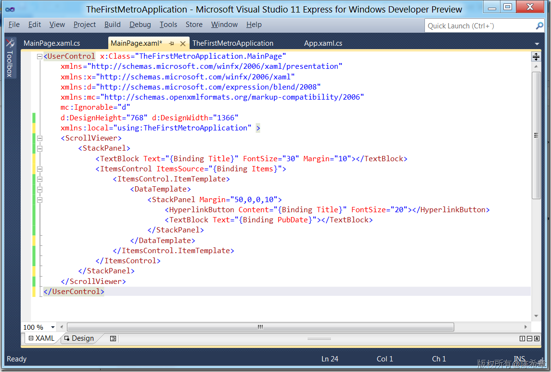Open the View menu
The width and height of the screenshot is (551, 372).
tap(57, 25)
